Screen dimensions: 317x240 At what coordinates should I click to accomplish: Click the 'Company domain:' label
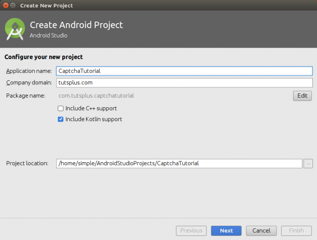click(29, 83)
